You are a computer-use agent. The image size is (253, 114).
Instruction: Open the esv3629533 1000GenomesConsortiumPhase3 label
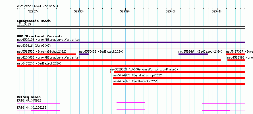click(x=144, y=69)
